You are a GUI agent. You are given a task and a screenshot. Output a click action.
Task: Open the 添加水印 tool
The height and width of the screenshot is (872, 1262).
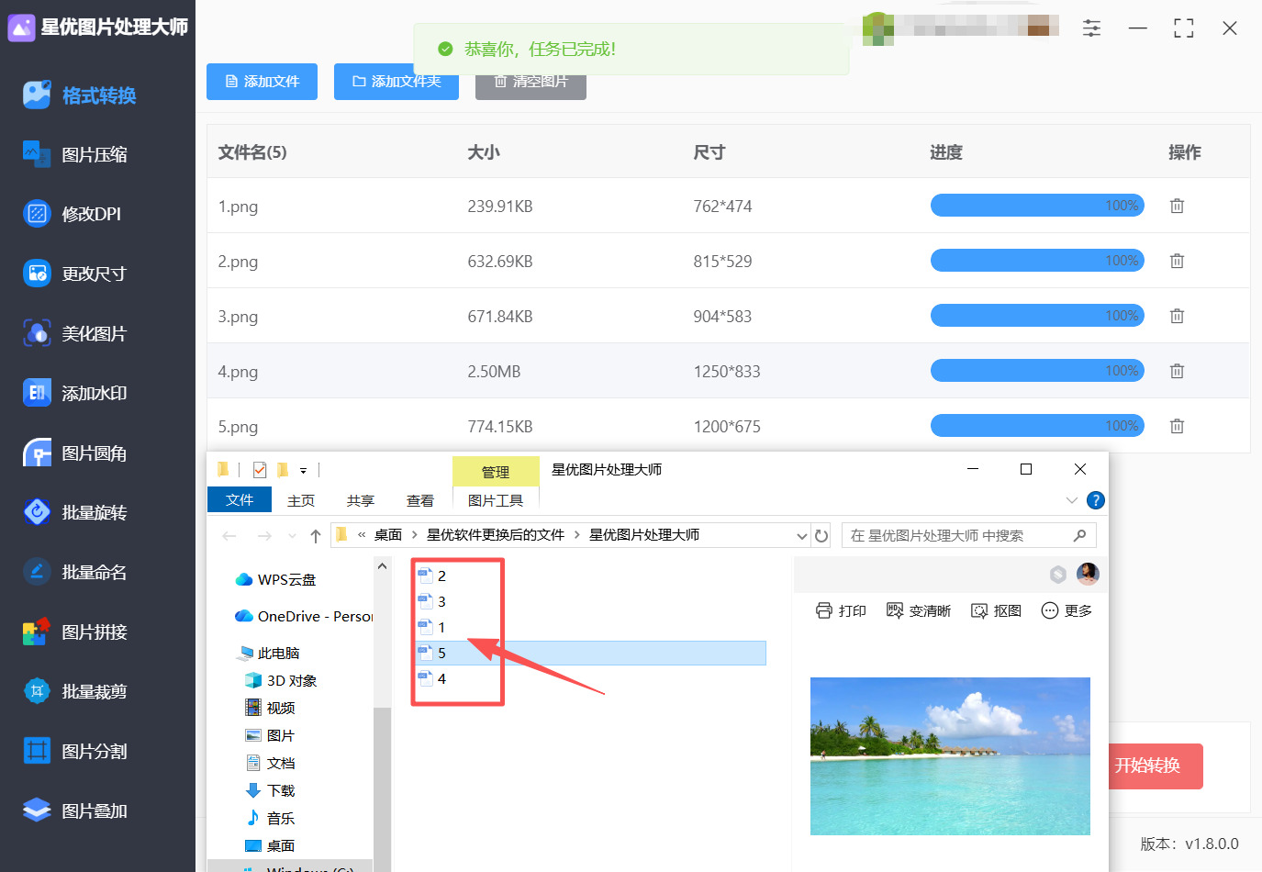76,393
